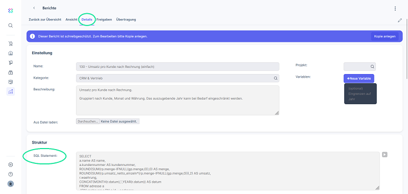Click the Variablen label

coord(303,77)
